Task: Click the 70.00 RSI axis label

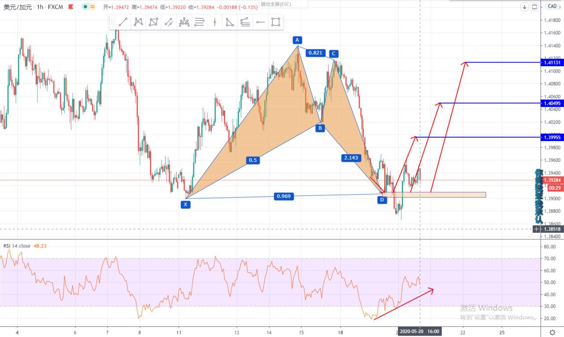Action: tap(549, 258)
